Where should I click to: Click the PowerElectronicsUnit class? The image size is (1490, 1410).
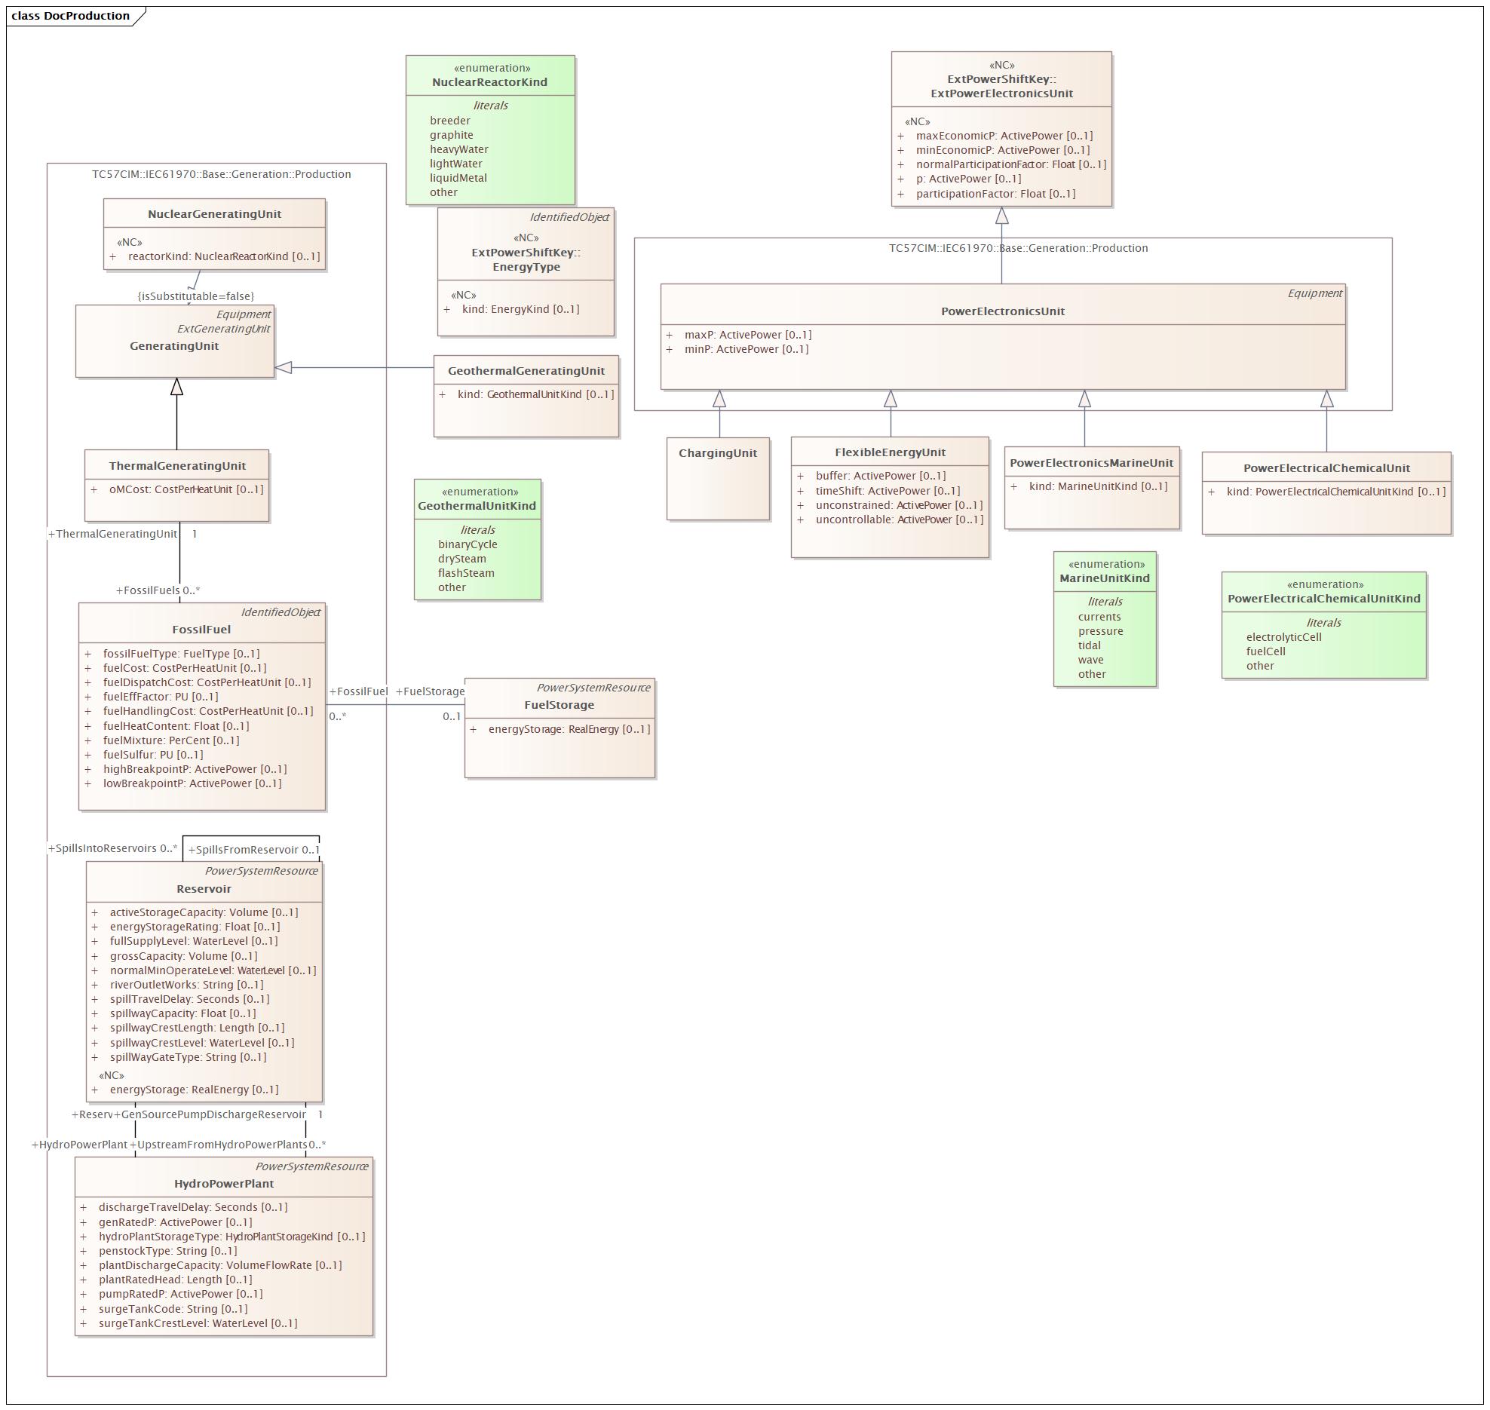[1002, 309]
